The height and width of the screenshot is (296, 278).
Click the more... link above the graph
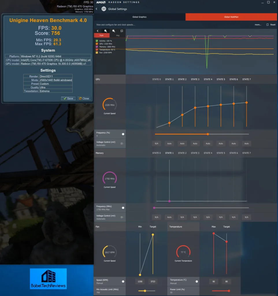(x=257, y=25)
